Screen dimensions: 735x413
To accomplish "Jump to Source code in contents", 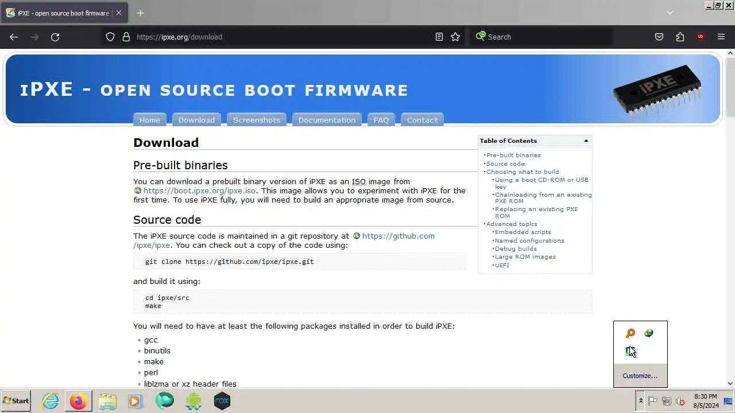I will 505,163.
